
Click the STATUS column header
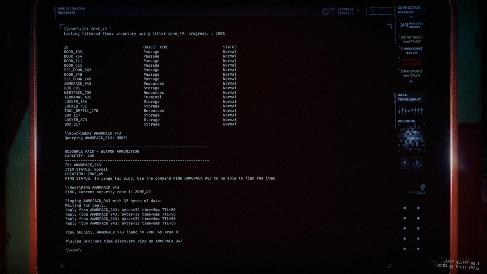pyautogui.click(x=230, y=47)
